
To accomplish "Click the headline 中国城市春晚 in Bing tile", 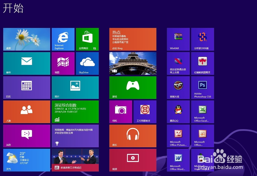I will click(119, 36).
